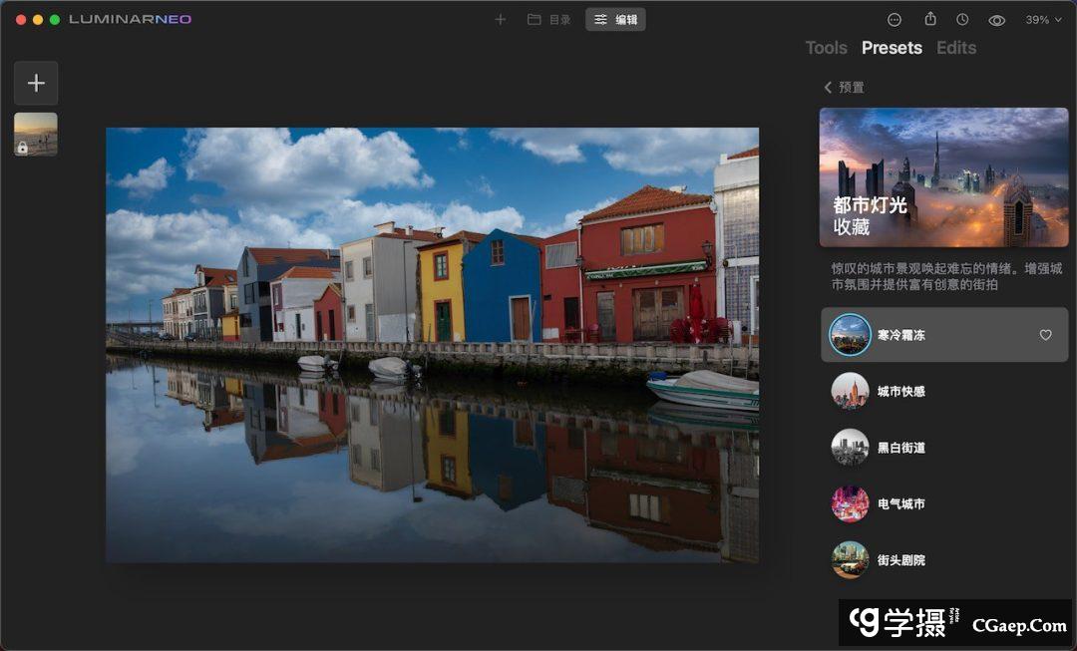Viewport: 1077px width, 651px height.
Task: Select the locked photo thumbnail in sidebar
Action: coord(36,134)
